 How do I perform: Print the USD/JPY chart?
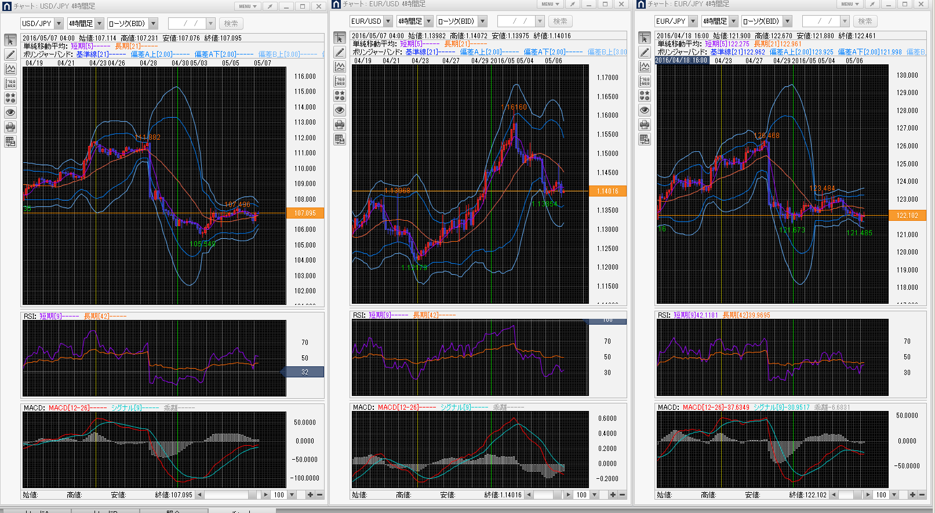tap(10, 127)
